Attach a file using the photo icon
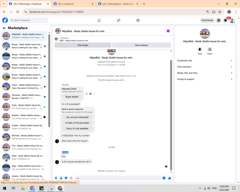Screen dimensions: 240x192 pos(61,178)
